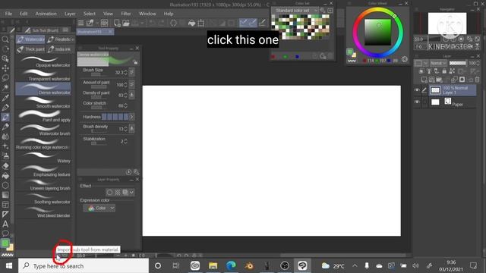This screenshot has height=273, width=486.
Task: Click the layer opacity slider
Action: (457, 63)
